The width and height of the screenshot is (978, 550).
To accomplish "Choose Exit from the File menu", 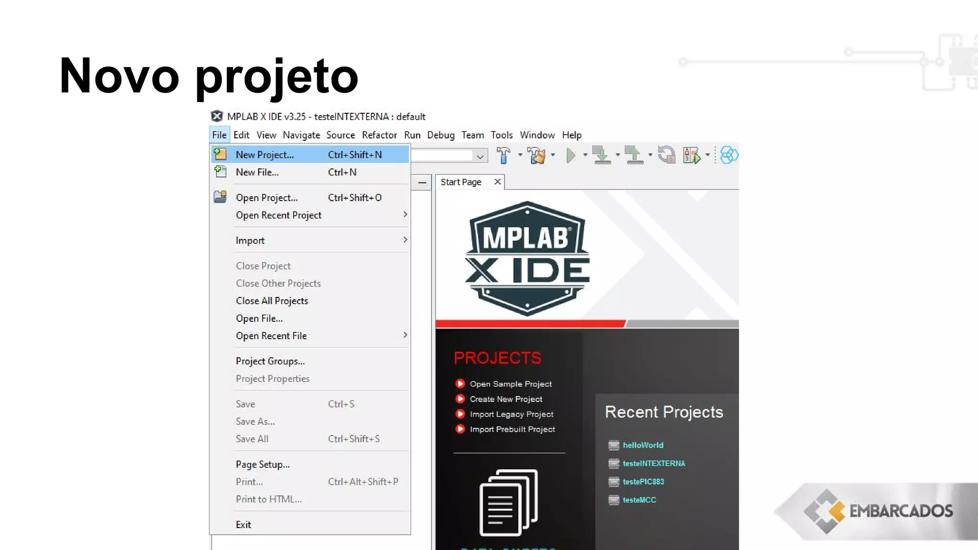I will point(310,524).
